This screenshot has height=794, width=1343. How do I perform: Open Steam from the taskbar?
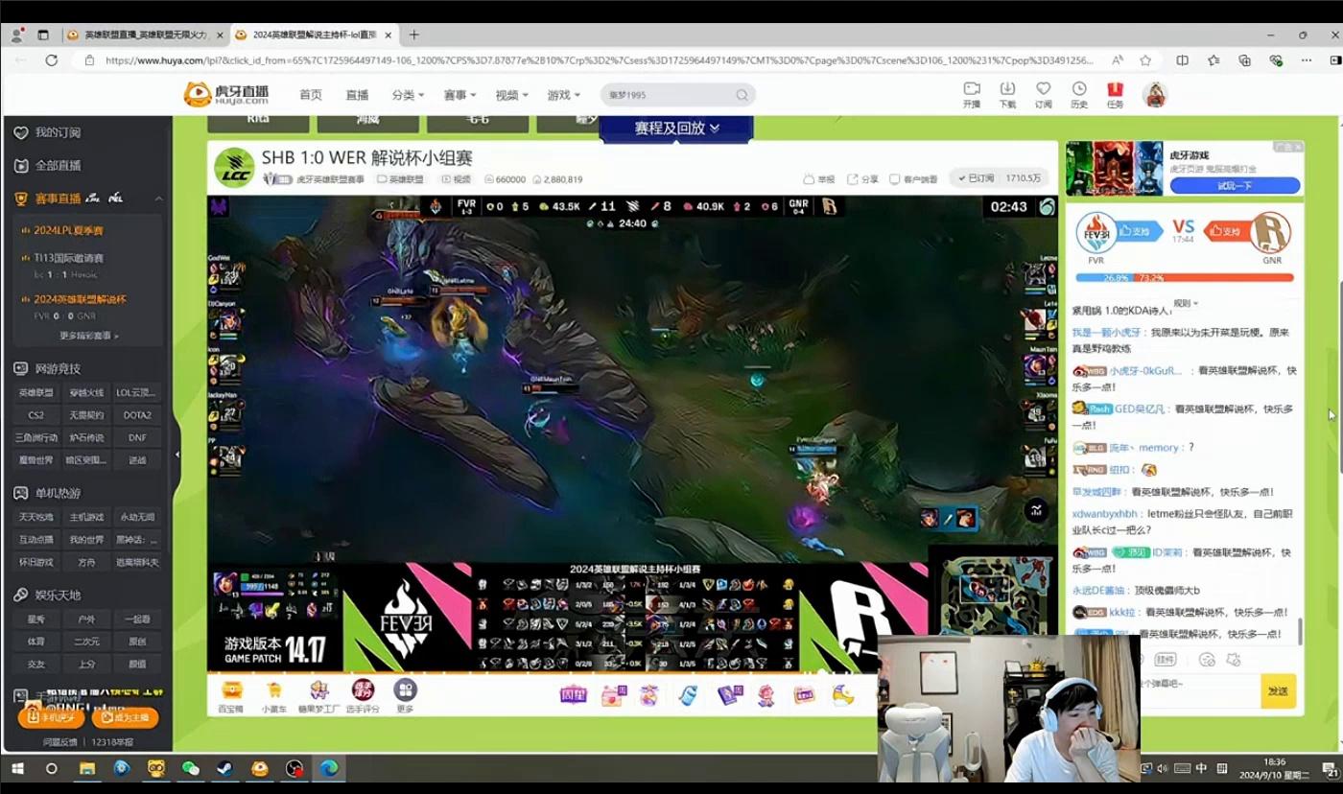click(x=225, y=769)
